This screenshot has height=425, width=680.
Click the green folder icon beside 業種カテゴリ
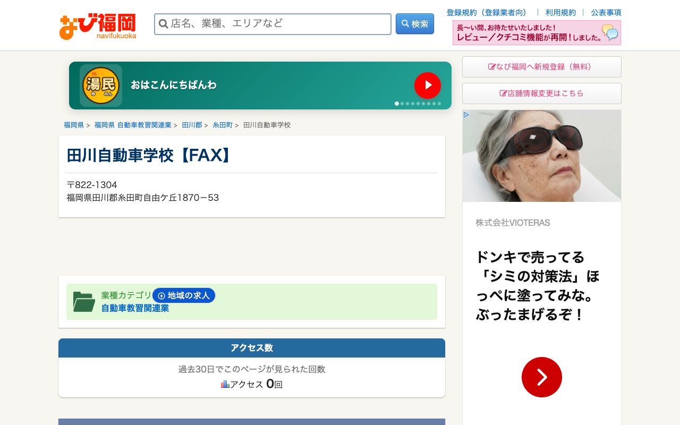tap(83, 301)
